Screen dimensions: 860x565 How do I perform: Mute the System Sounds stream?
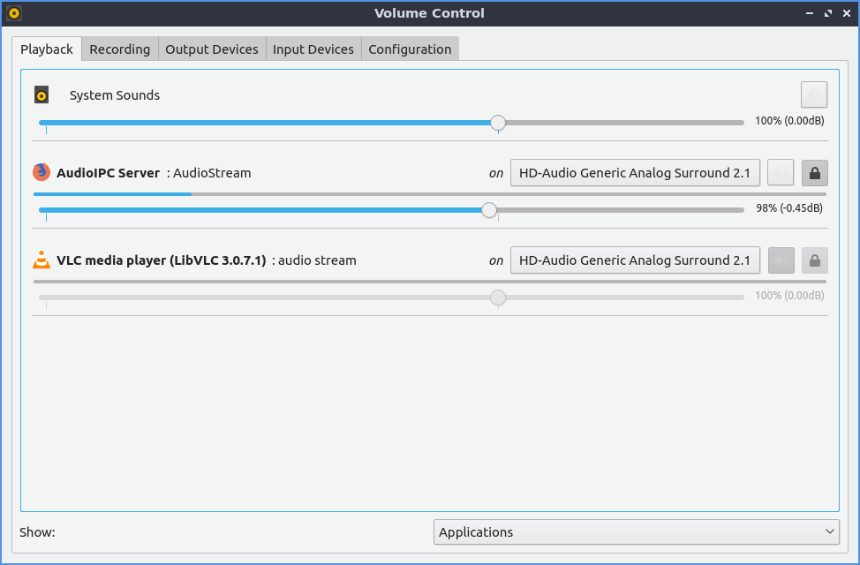click(813, 95)
